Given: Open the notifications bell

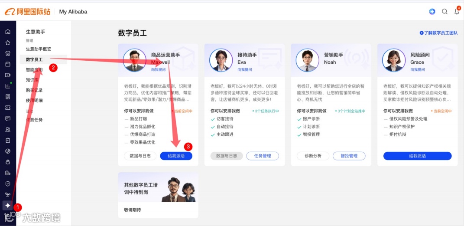Looking at the screenshot, I should click(x=457, y=12).
